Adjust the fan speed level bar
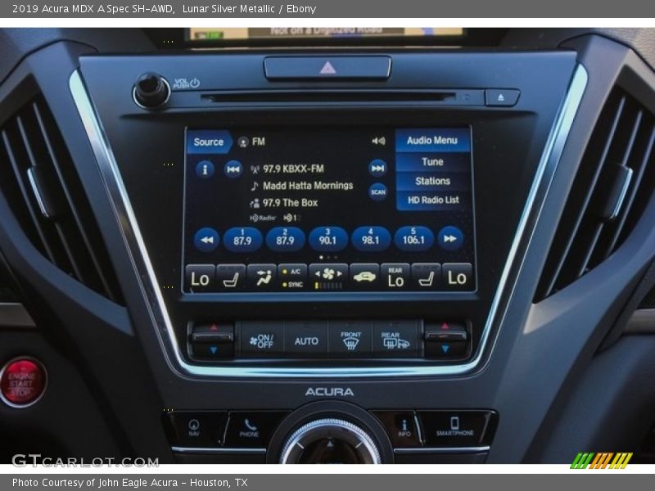This screenshot has width=655, height=491. 329,286
